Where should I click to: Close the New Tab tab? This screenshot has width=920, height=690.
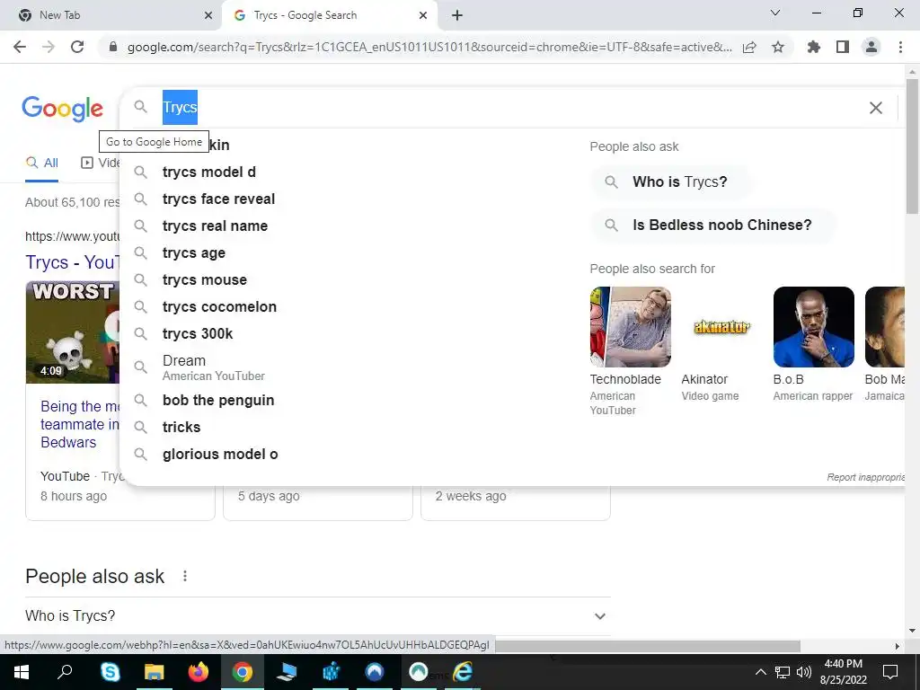(208, 15)
